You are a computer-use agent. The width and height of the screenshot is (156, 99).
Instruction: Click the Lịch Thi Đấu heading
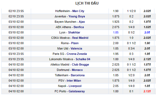pyautogui.click(x=87, y=3)
